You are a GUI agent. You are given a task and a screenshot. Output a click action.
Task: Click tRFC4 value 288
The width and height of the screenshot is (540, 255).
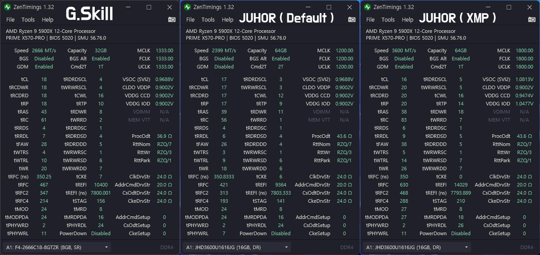404,201
